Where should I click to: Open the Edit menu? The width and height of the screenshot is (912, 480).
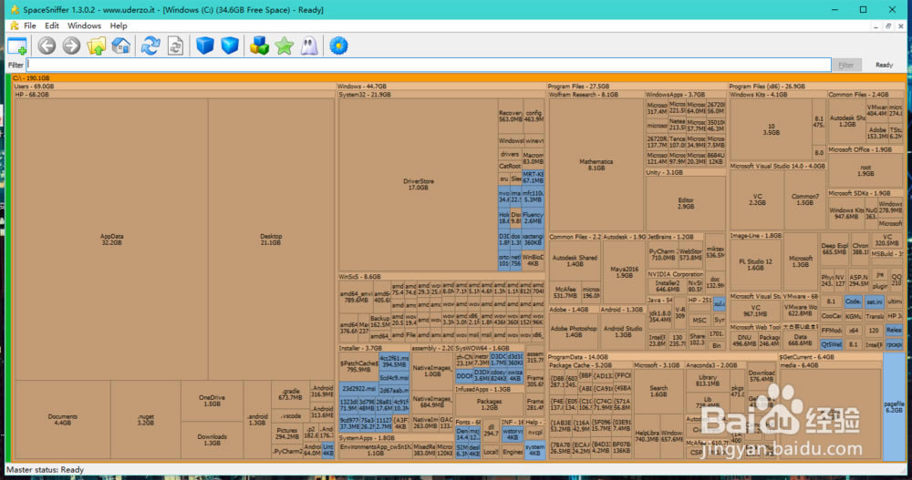coord(52,26)
